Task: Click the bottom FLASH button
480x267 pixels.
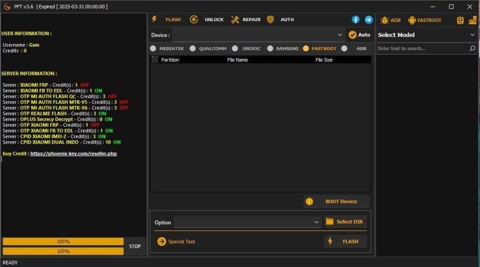Action: [345, 241]
